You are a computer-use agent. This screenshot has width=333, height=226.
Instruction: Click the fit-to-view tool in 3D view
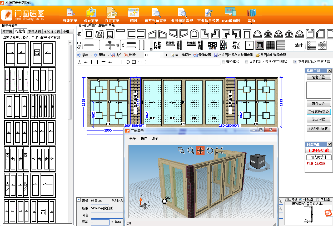pyautogui.click(x=219, y=150)
